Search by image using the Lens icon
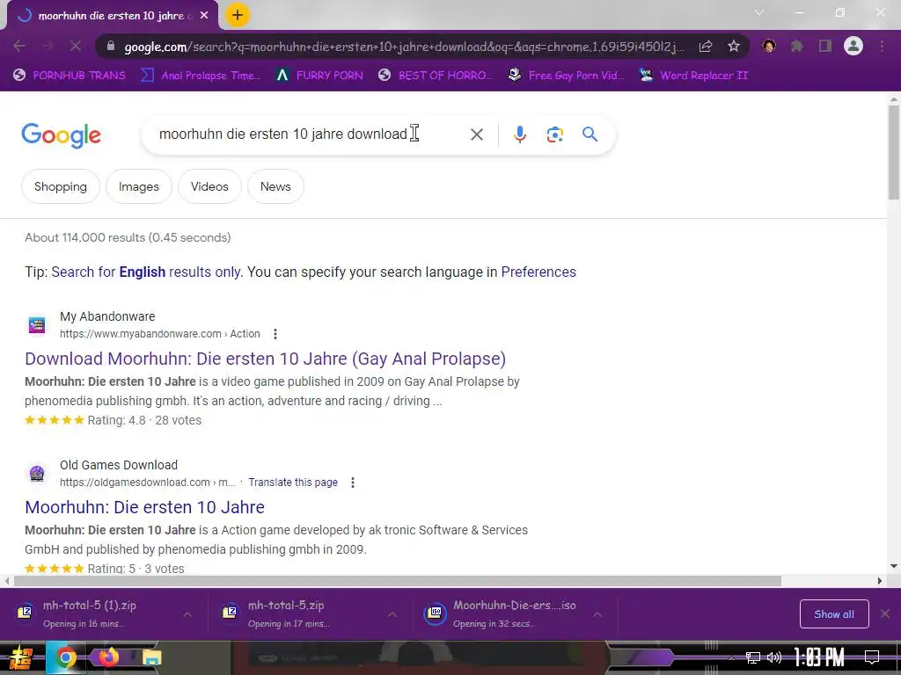This screenshot has height=675, width=901. point(555,134)
